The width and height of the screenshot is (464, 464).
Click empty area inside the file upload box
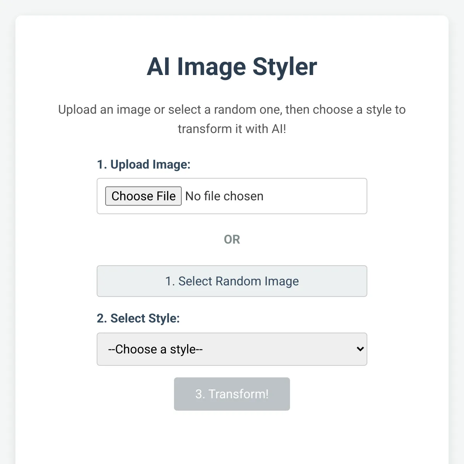315,196
